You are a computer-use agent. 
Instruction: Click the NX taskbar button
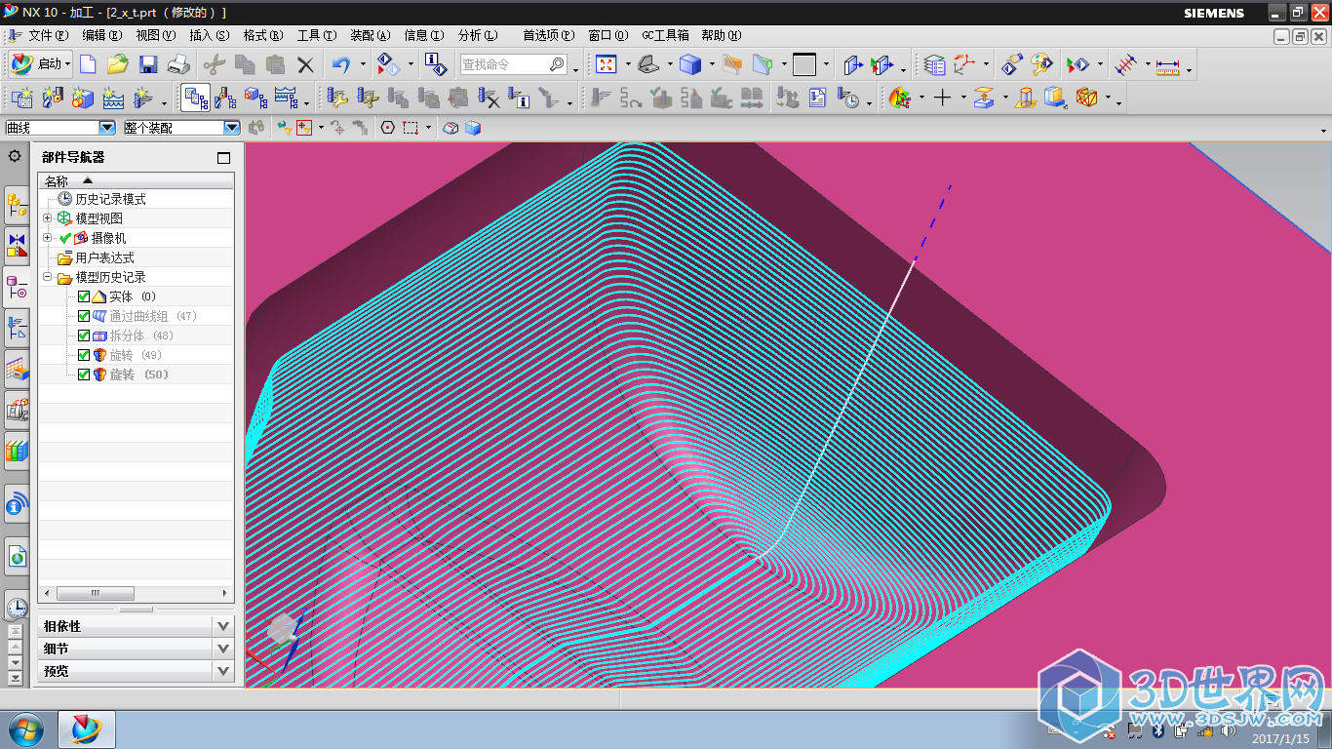click(87, 729)
